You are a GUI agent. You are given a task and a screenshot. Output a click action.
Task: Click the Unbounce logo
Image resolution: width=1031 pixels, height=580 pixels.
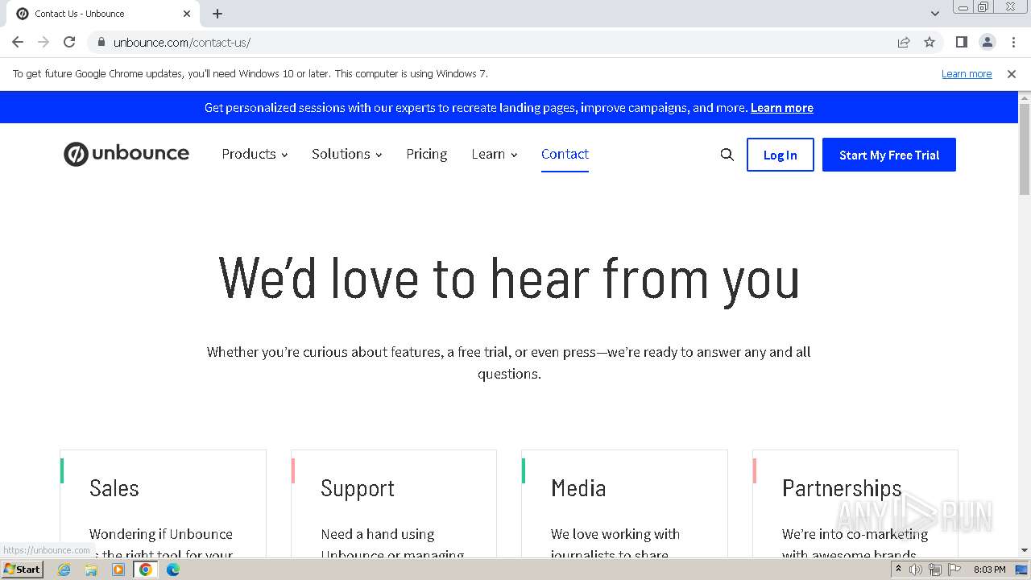pos(126,154)
